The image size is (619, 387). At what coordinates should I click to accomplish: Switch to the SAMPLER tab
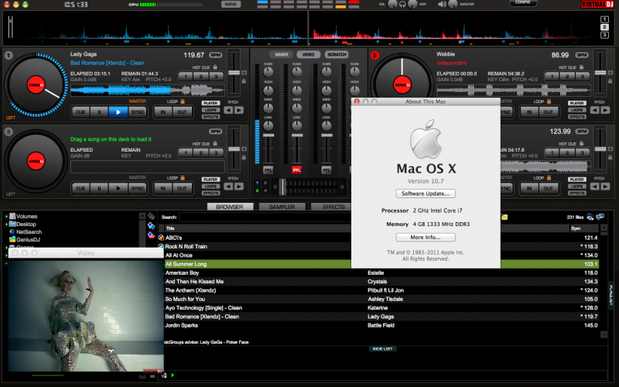282,207
